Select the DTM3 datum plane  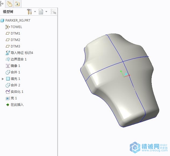click(x=15, y=46)
